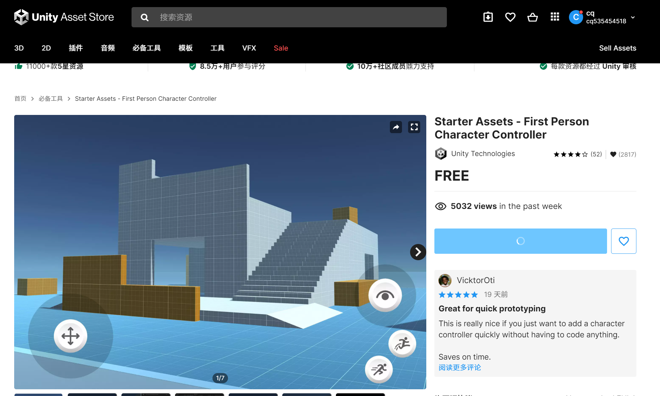Enter fullscreen for the preview image

point(414,127)
